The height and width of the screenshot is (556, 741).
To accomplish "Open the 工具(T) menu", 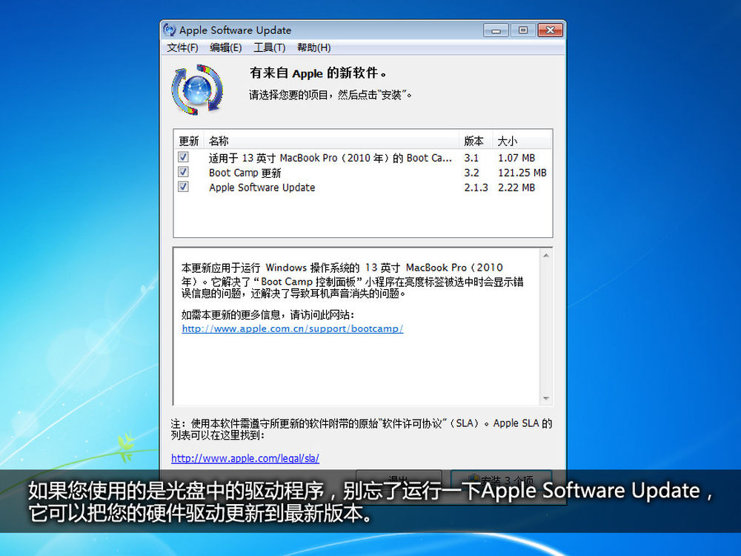I will tap(270, 47).
